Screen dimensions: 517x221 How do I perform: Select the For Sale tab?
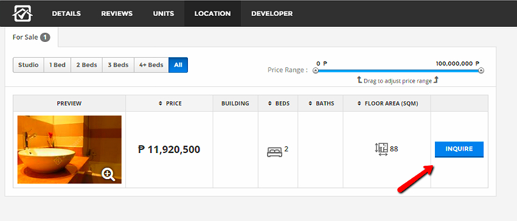(x=31, y=37)
